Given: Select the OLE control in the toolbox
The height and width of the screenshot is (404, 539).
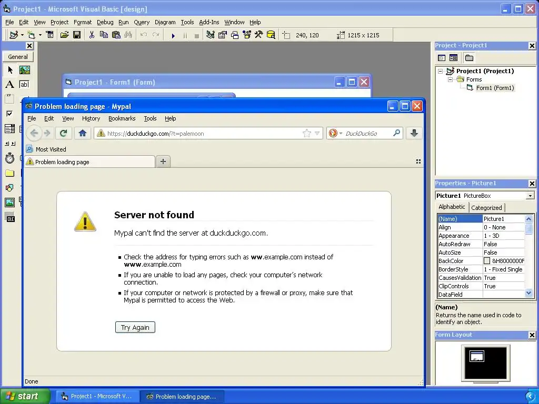Looking at the screenshot, I should (10, 217).
